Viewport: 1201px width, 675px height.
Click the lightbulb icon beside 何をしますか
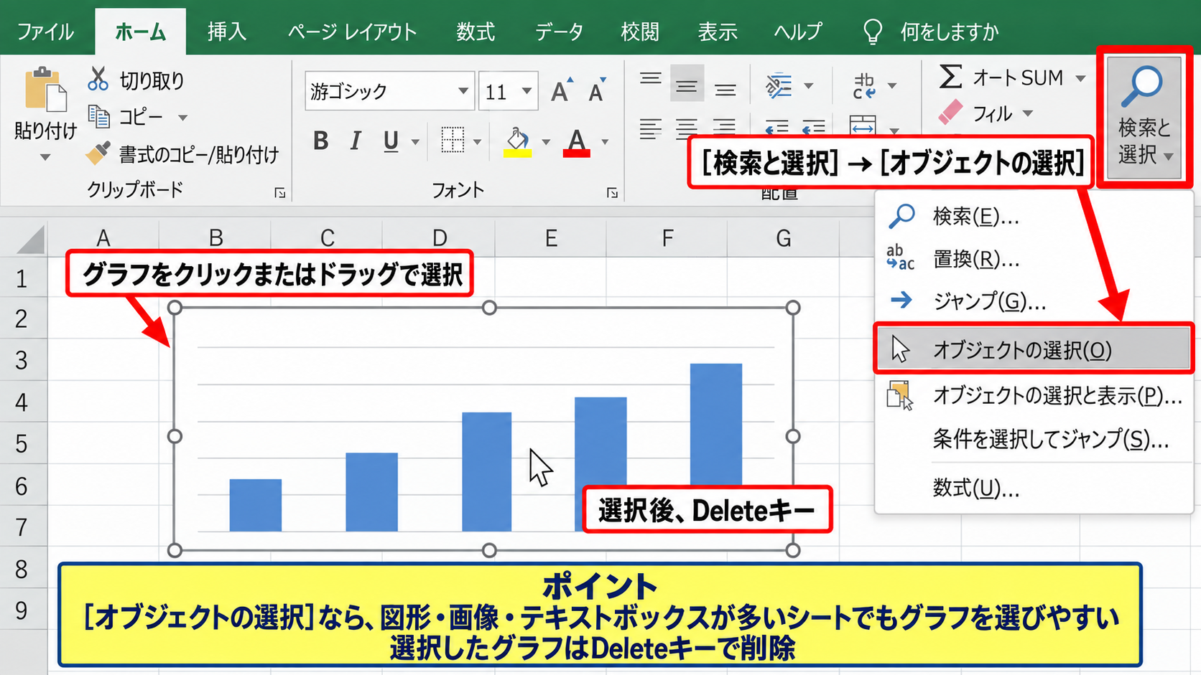872,32
